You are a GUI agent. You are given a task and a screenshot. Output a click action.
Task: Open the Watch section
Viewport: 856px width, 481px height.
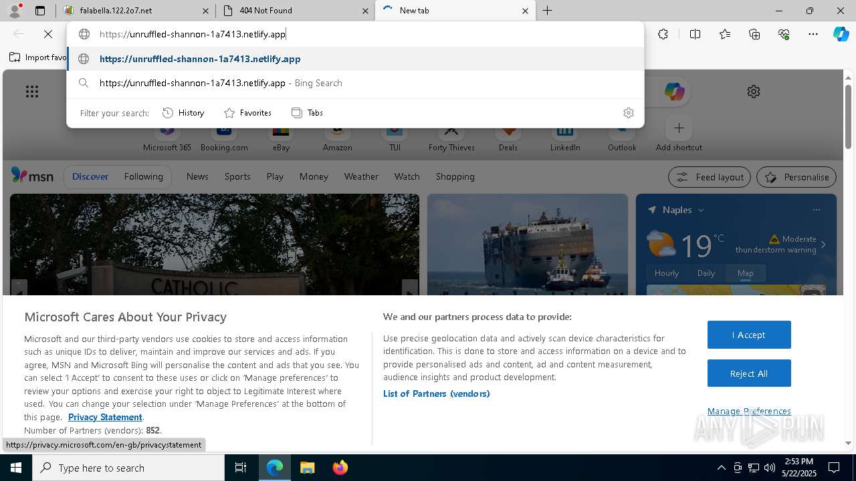pos(407,176)
